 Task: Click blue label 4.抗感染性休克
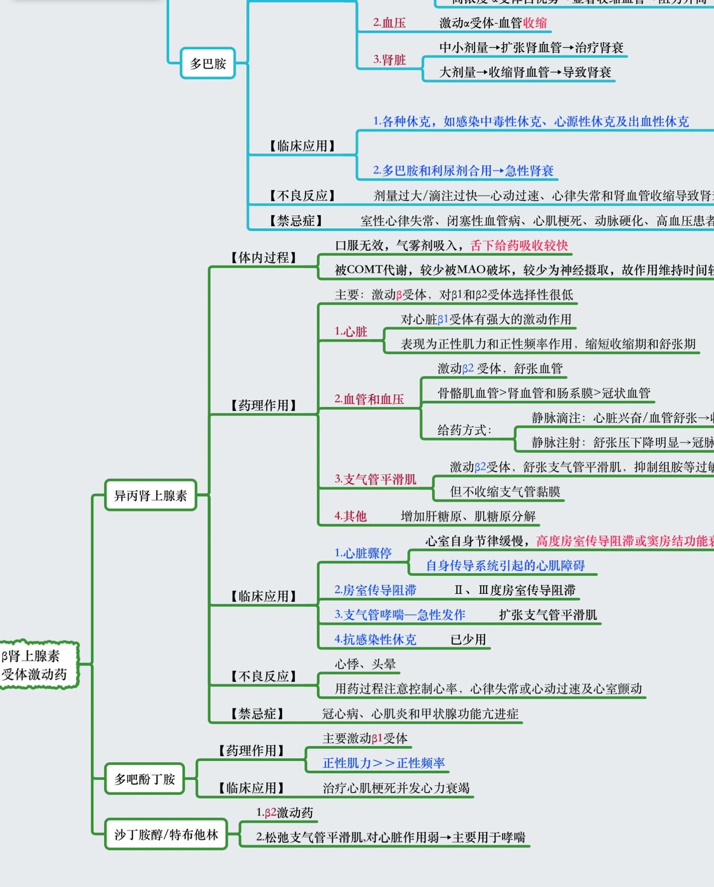point(375,640)
